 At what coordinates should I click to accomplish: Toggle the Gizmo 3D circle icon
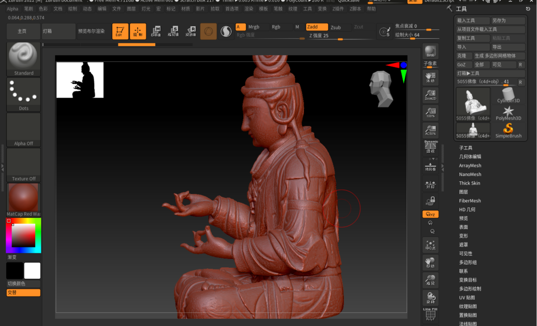208,31
